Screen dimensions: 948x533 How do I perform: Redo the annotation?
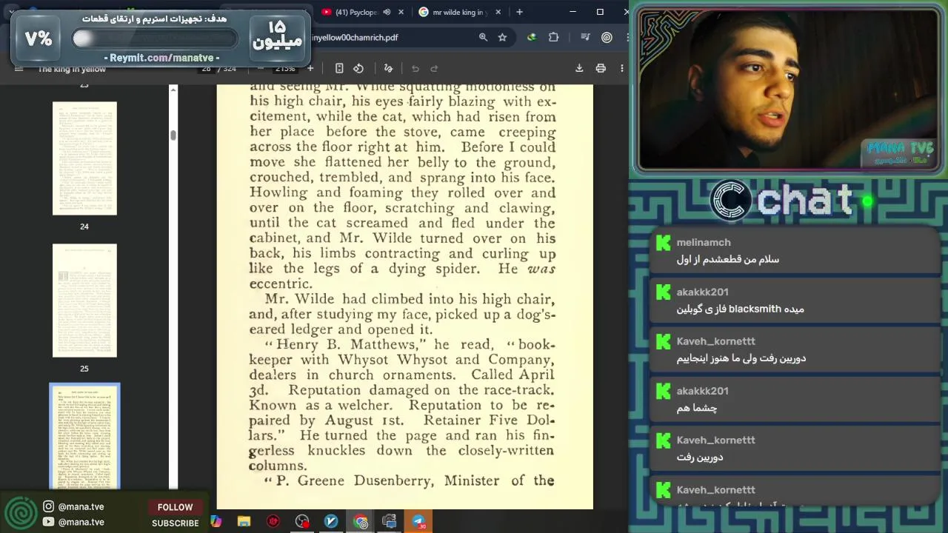pyautogui.click(x=434, y=68)
